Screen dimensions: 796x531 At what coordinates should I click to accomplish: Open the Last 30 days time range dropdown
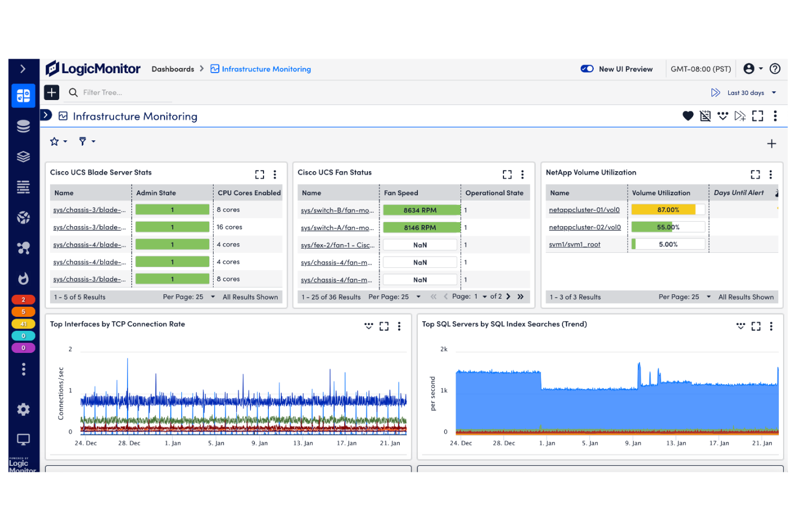(x=745, y=93)
